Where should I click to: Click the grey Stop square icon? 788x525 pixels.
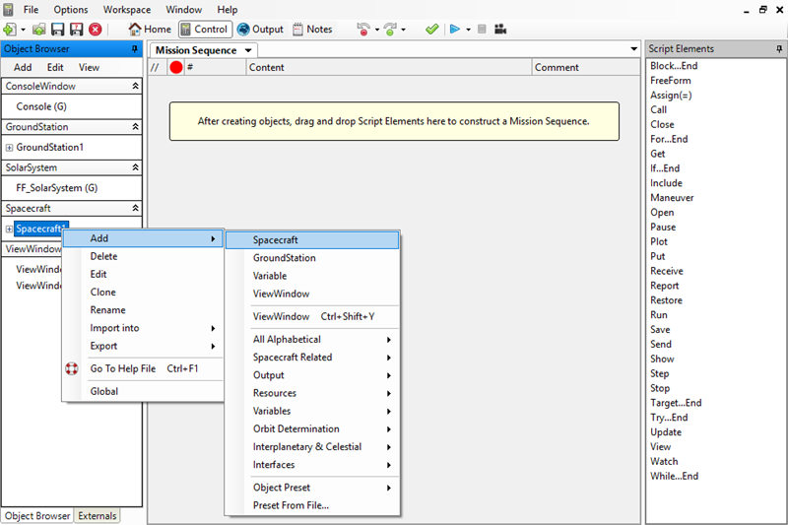[x=482, y=30]
